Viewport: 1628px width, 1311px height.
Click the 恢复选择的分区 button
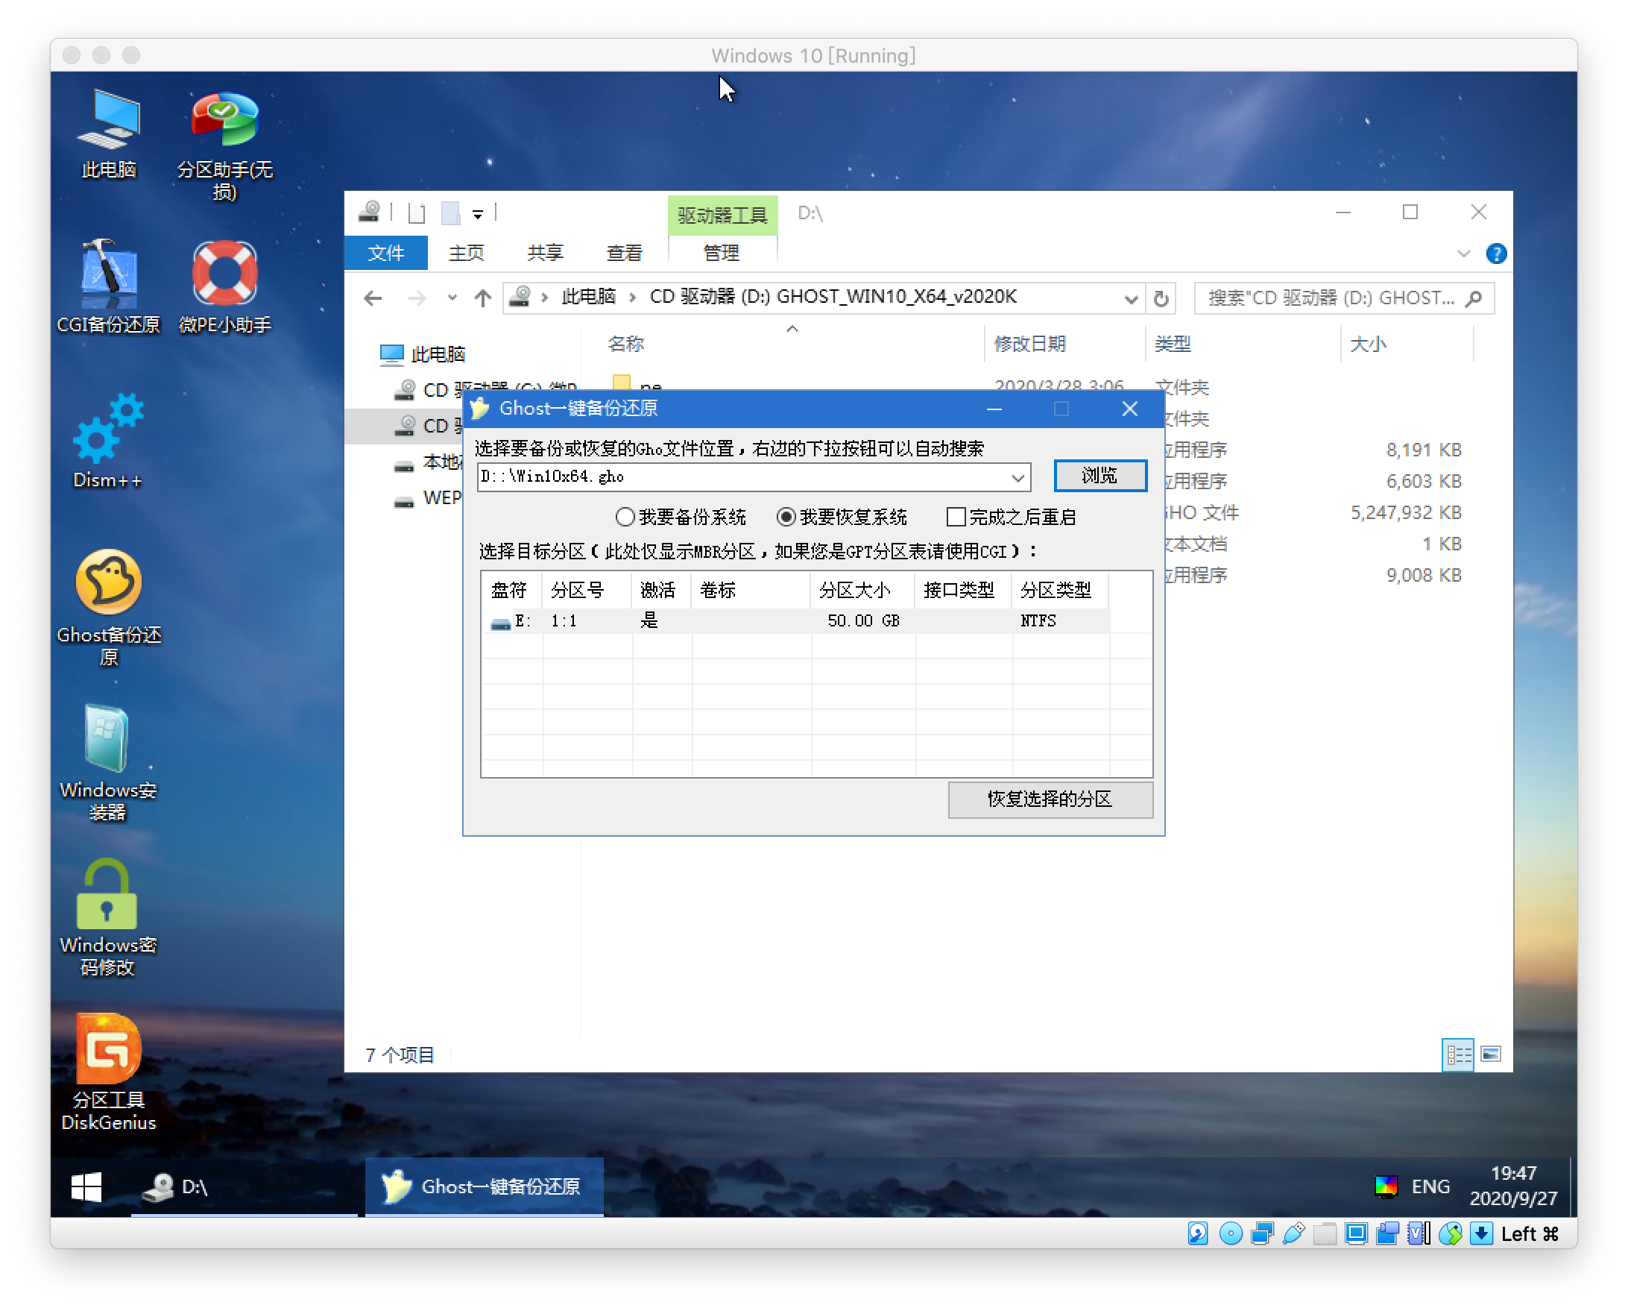pos(1050,799)
